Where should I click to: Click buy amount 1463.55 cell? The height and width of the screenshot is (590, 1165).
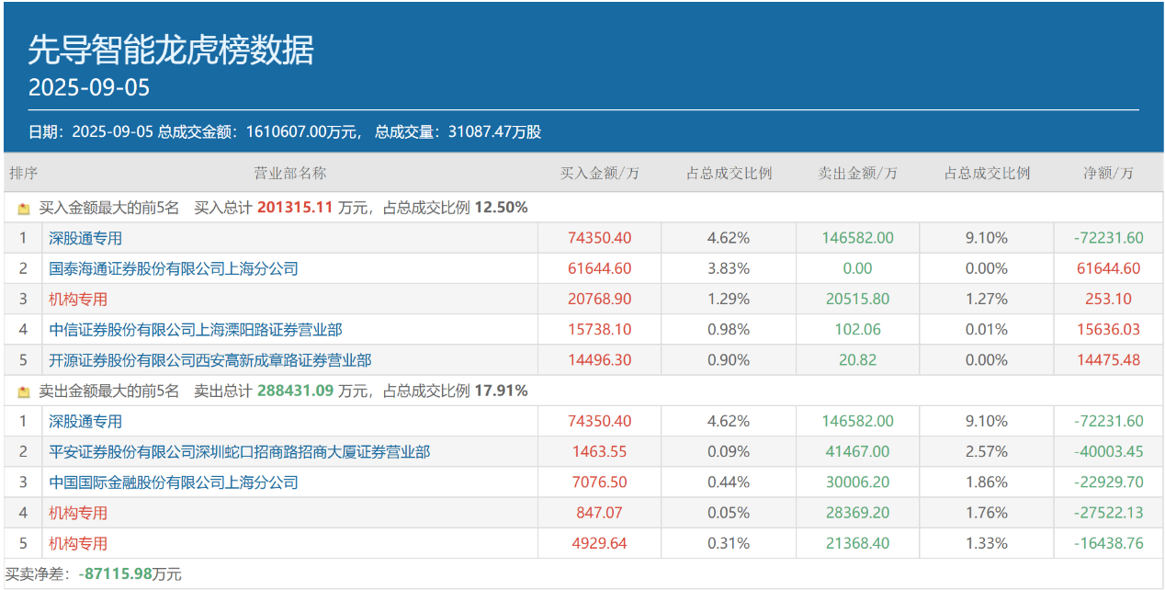[600, 451]
